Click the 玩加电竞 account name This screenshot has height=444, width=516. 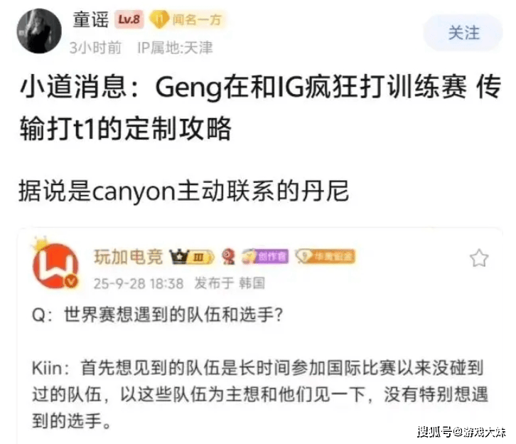pyautogui.click(x=129, y=257)
